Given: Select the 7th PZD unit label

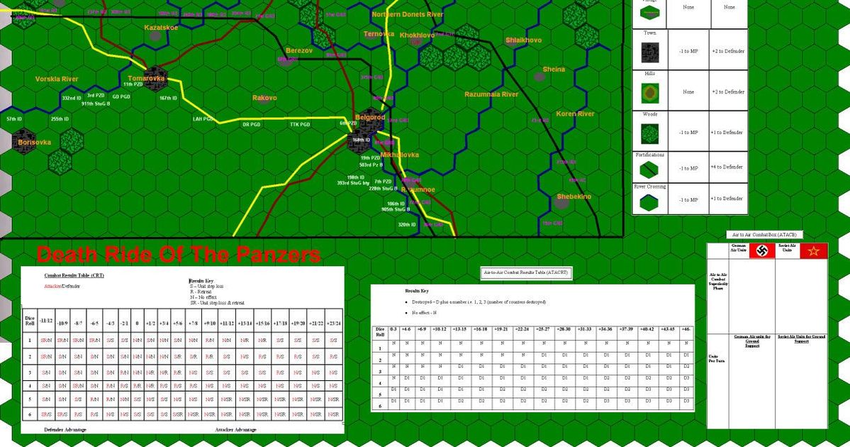Looking at the screenshot, I should click(x=384, y=182).
